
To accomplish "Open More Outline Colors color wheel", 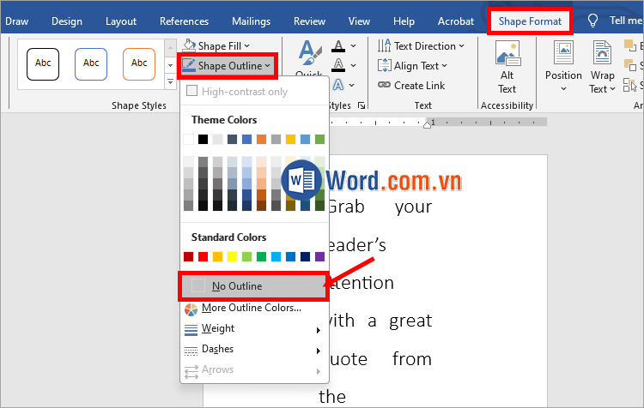I will [191, 309].
